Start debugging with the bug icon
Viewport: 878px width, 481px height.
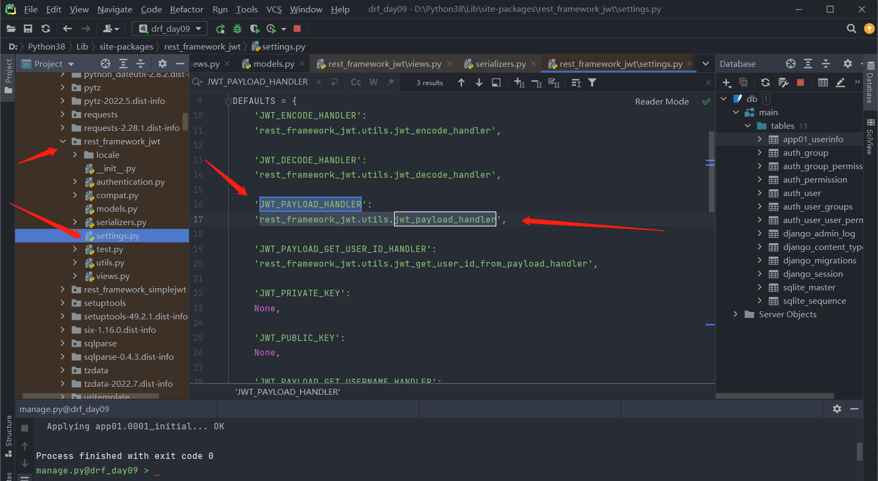237,29
